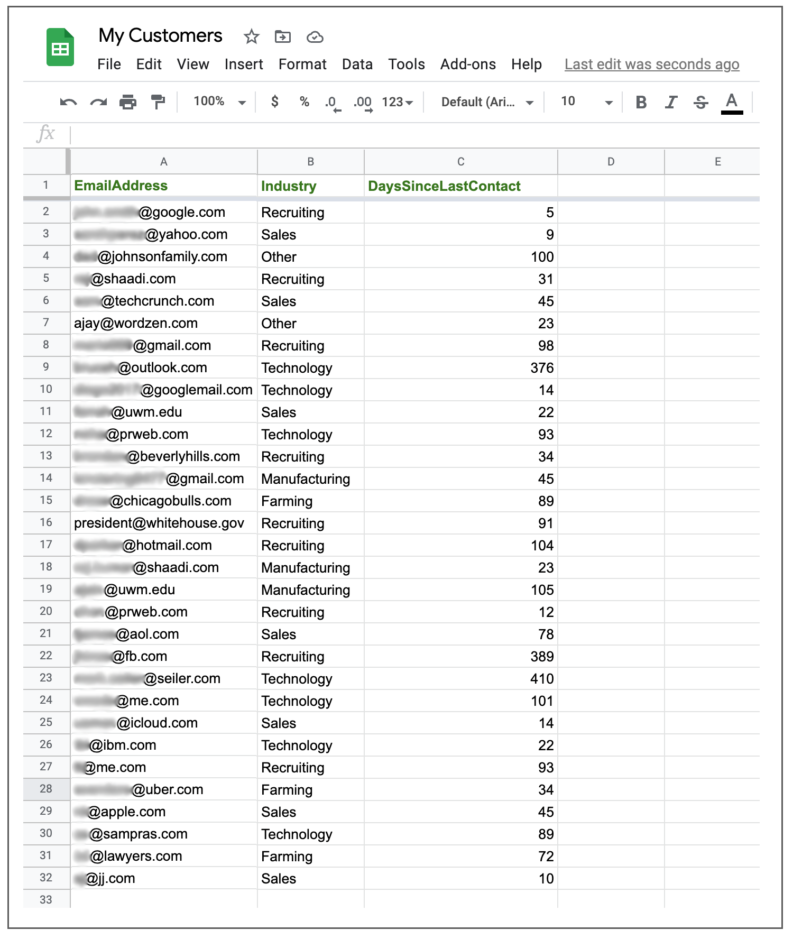This screenshot has width=793, height=939.
Task: Click the cloud save status icon
Action: click(x=315, y=37)
